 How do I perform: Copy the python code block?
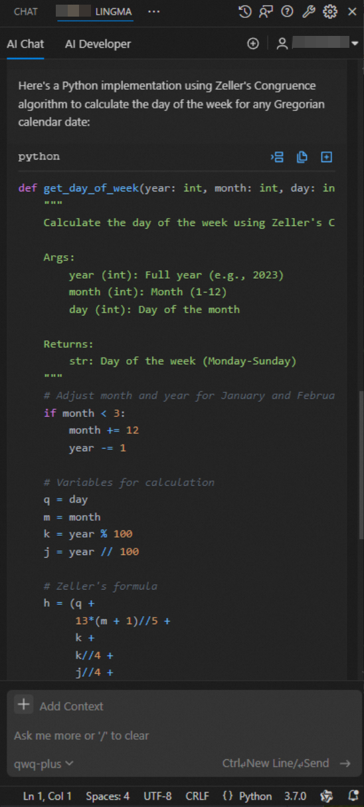[x=302, y=157]
